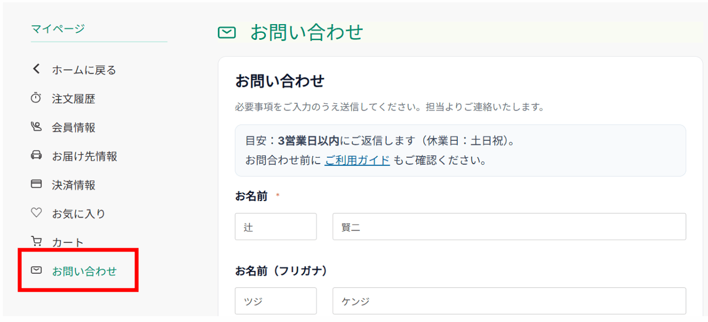Open the ご利用ガイド link
This screenshot has width=708, height=322.
pyautogui.click(x=357, y=160)
